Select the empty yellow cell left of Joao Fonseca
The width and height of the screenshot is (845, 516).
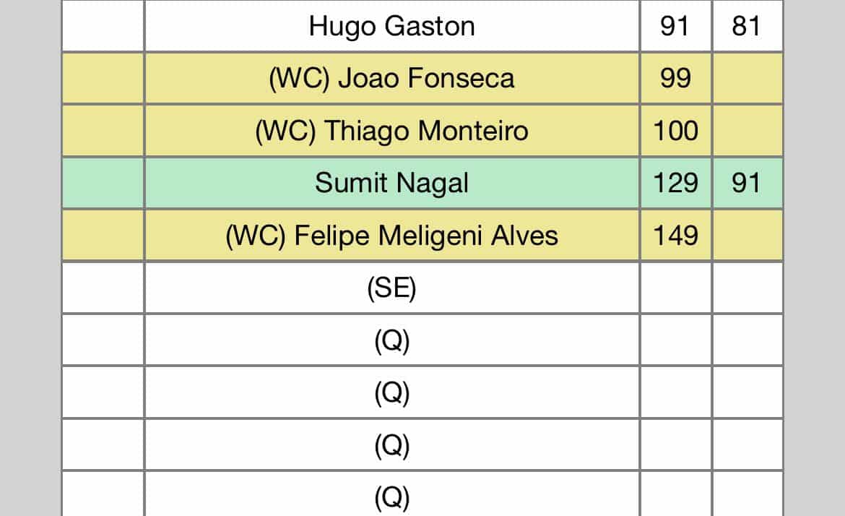(103, 78)
